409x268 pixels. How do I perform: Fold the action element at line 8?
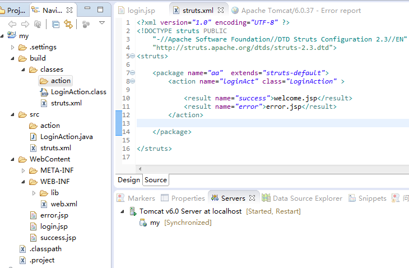[x=133, y=81]
